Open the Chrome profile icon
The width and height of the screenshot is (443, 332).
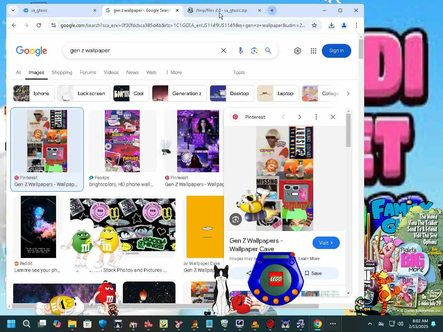(x=344, y=25)
